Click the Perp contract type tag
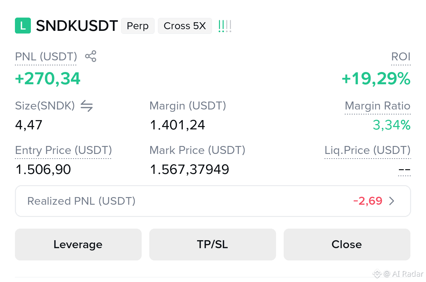 138,26
